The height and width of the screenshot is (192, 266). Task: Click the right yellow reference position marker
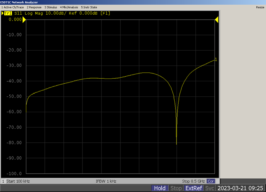coord(217,20)
